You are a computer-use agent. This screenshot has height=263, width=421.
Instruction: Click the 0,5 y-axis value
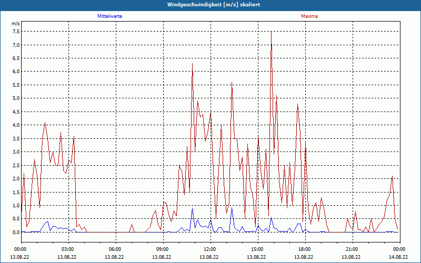pos(16,219)
